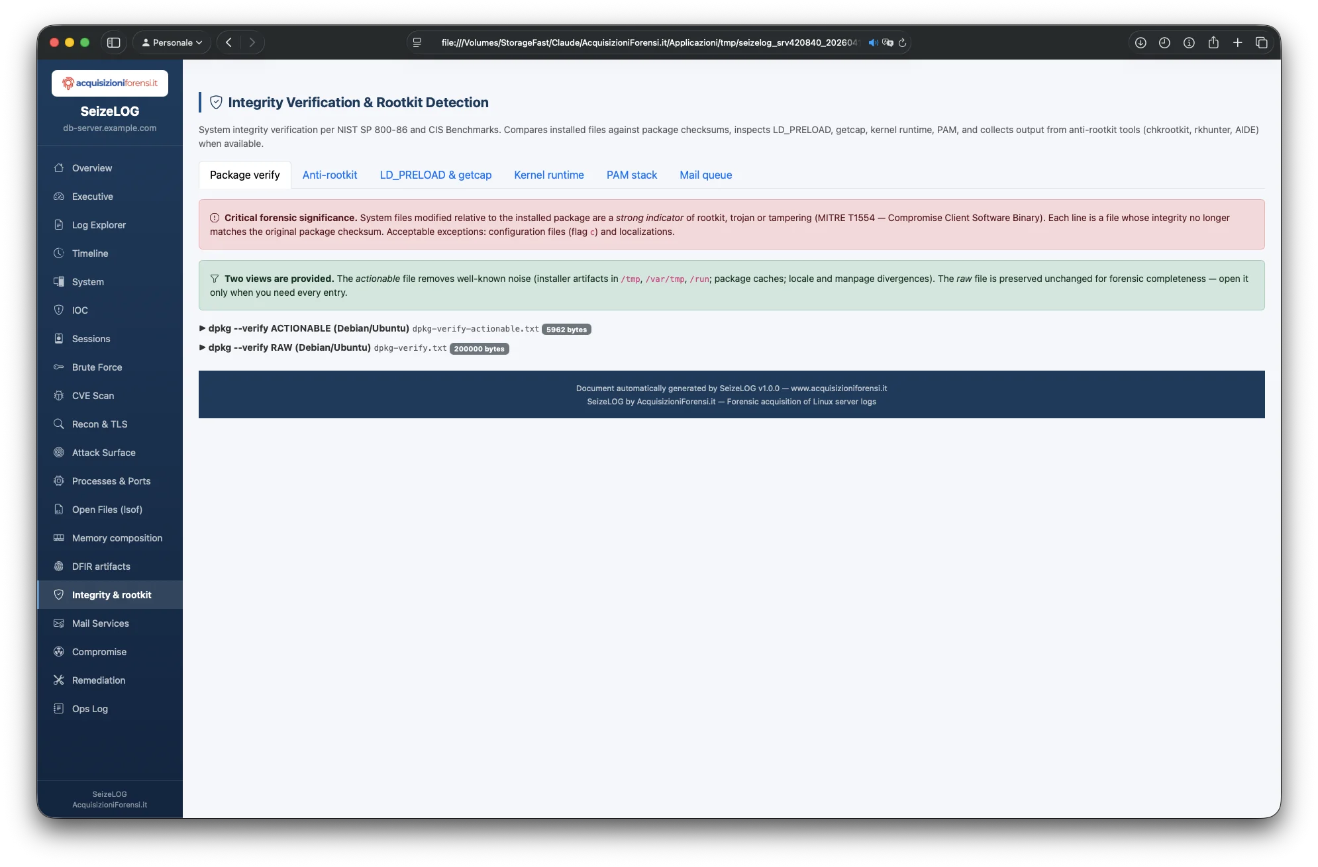Select DFIR artifacts in the sidebar
The image size is (1318, 867).
(101, 566)
